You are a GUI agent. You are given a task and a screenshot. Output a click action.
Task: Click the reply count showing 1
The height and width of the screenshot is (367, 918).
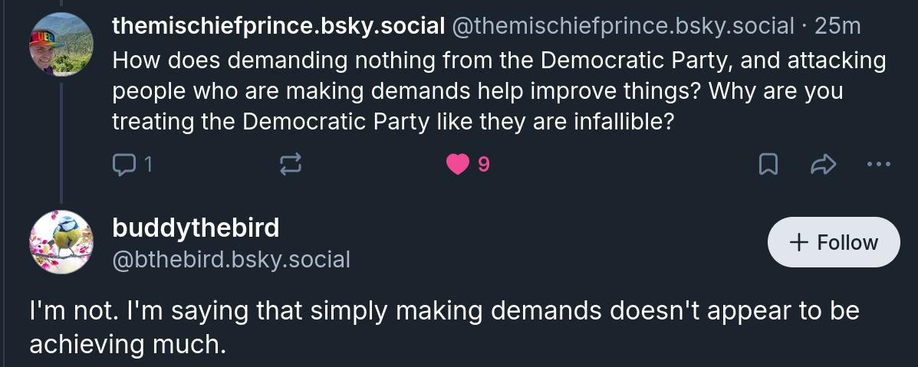148,164
